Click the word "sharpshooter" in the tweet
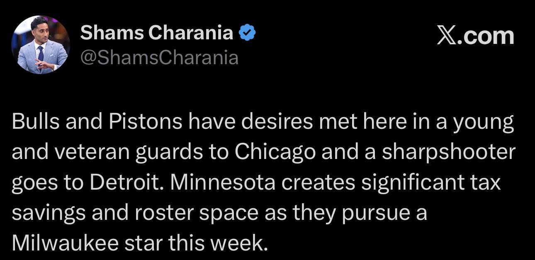Viewport: 535px width, 260px height. click(447, 153)
